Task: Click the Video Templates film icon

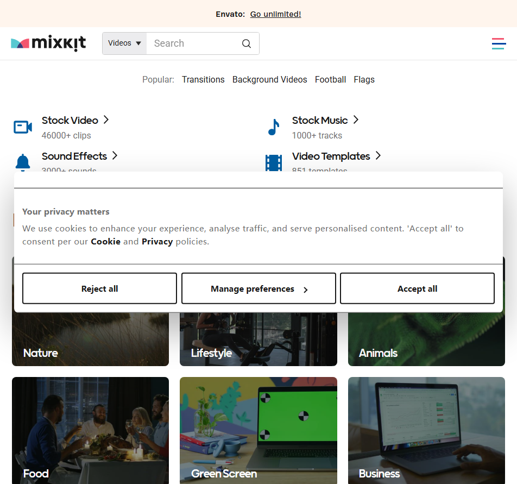Action: pyautogui.click(x=274, y=163)
